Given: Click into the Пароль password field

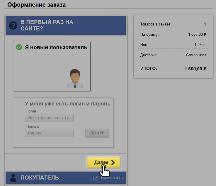Looking at the screenshot, I should [49, 133].
